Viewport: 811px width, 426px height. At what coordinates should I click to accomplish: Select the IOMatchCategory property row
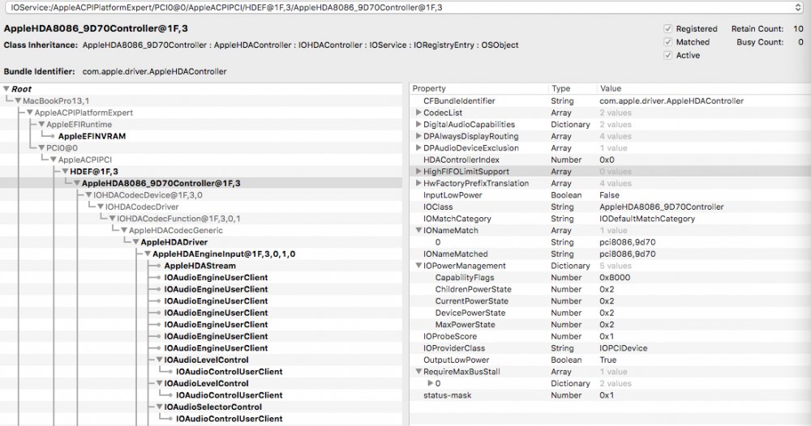point(611,219)
